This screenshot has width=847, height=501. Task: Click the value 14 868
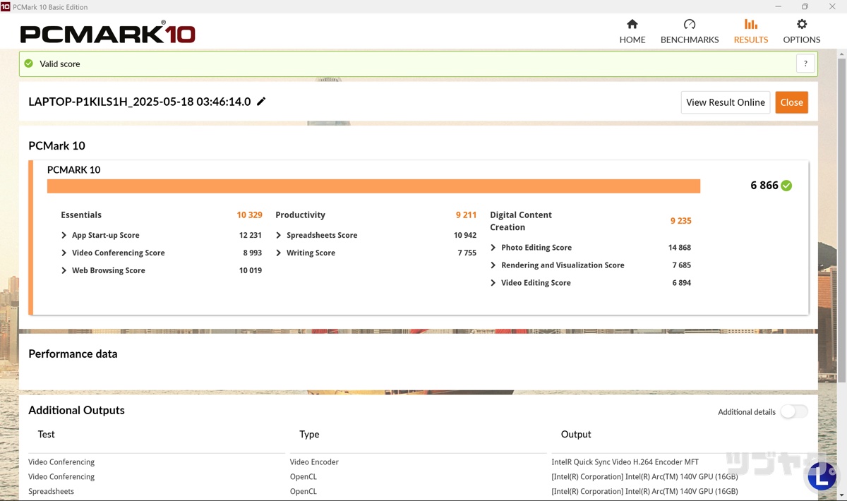(680, 248)
